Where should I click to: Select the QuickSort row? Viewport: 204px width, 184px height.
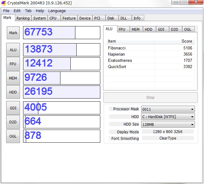coord(150,67)
